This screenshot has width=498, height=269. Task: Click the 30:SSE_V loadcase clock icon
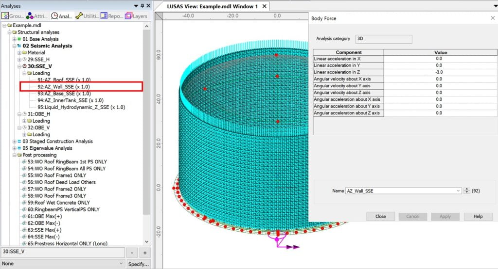(x=25, y=66)
